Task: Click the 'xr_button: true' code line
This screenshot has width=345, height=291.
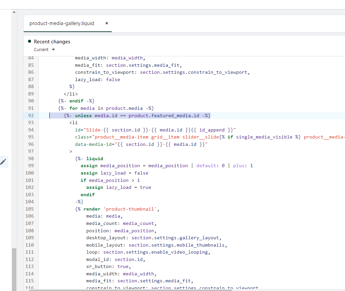Action: 108,266
